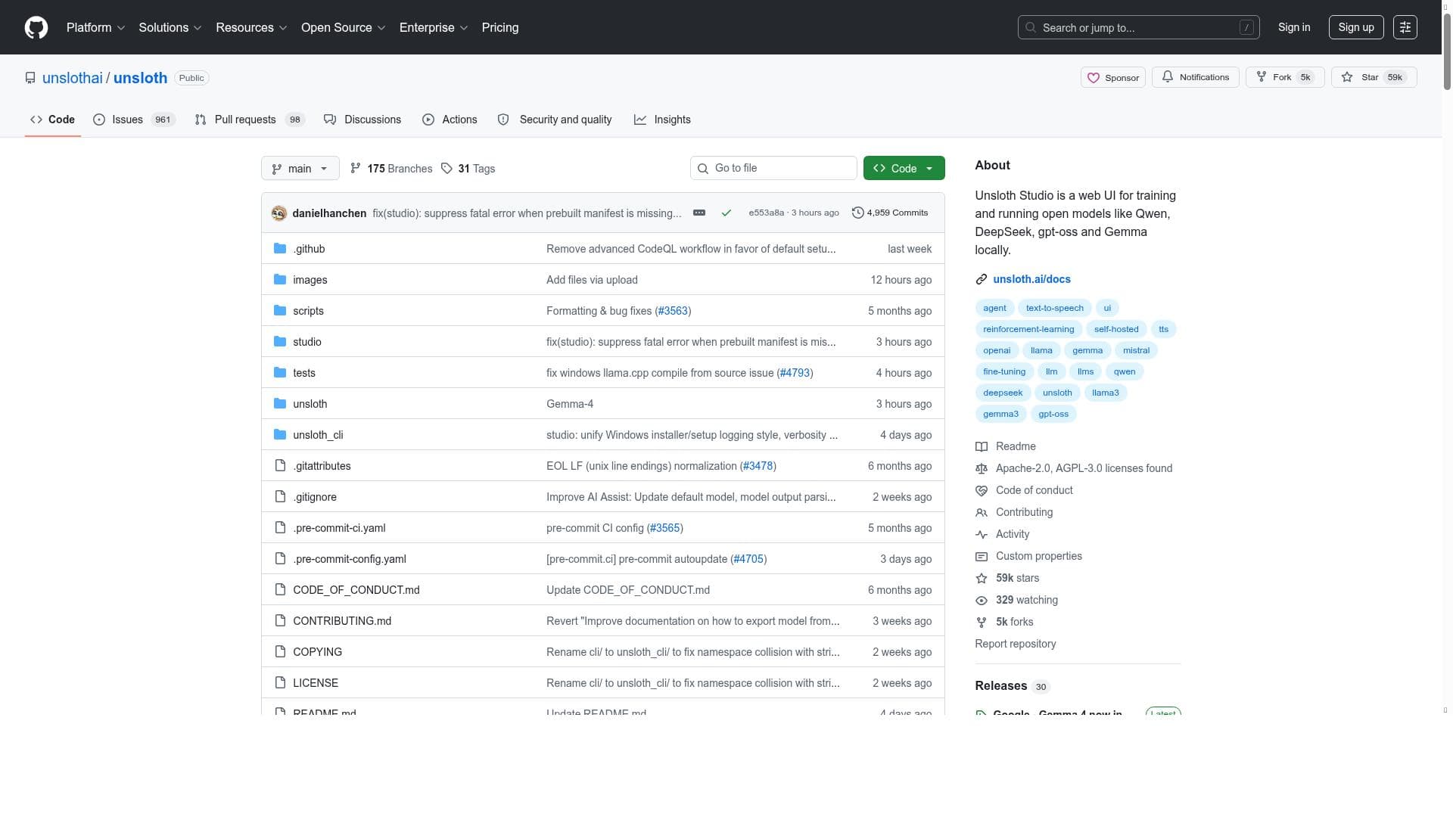The width and height of the screenshot is (1453, 817).
Task: Open the LICENSE file
Action: click(x=316, y=683)
